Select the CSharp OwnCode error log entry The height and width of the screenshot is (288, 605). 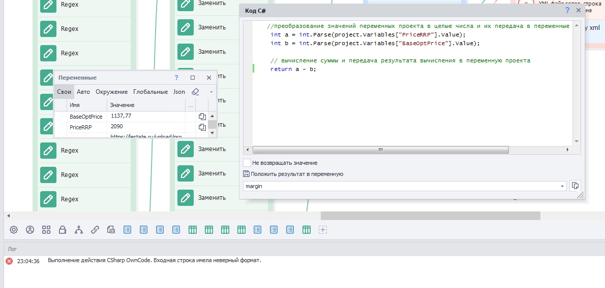coord(155,261)
